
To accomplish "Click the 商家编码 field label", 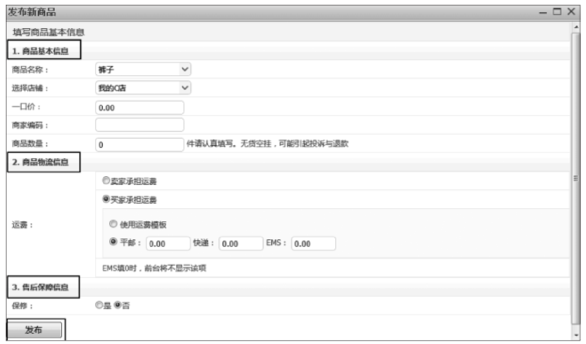I will 30,125.
